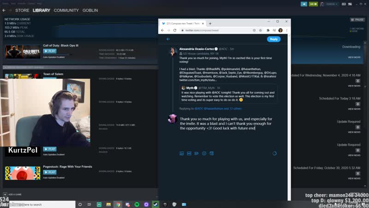The height and width of the screenshot is (208, 369).
Task: Open the @pokimanelol mention
Action: point(231,69)
